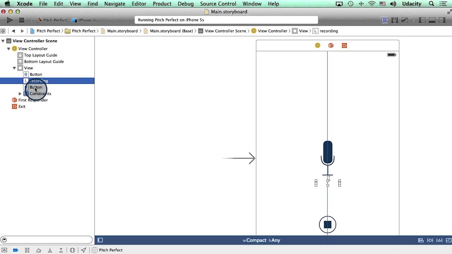Toggle breakpoints activation

(x=16, y=250)
